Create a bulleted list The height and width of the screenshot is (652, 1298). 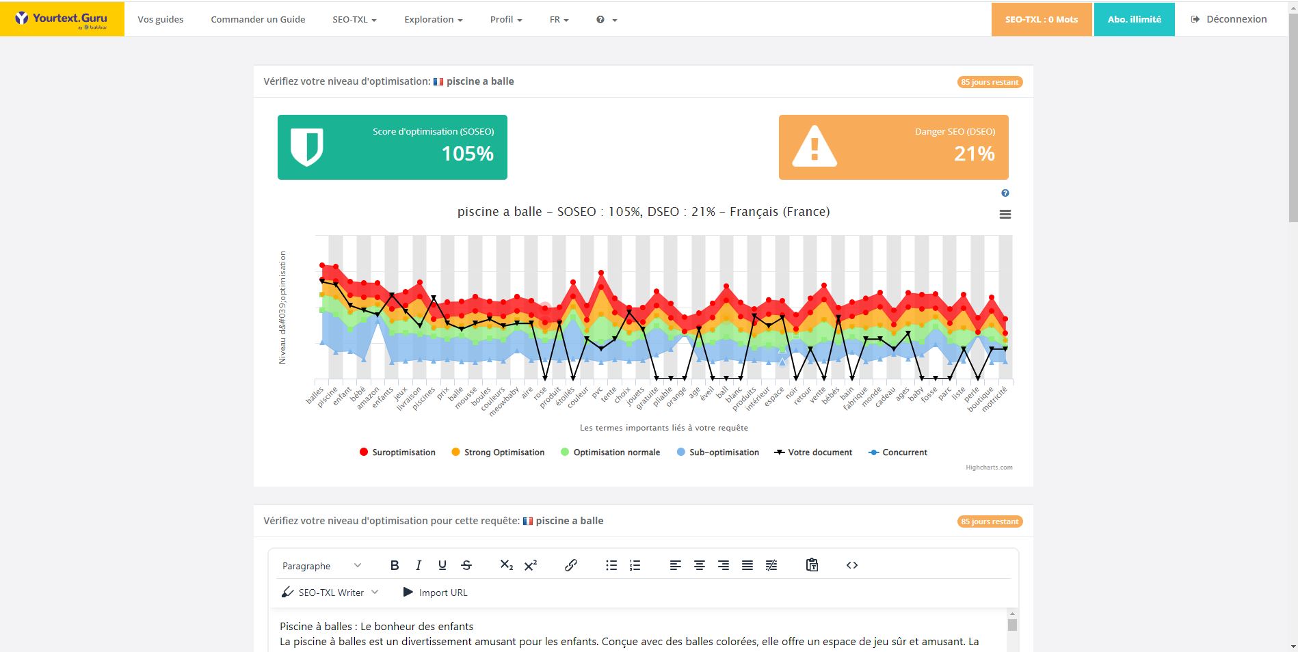coord(611,565)
